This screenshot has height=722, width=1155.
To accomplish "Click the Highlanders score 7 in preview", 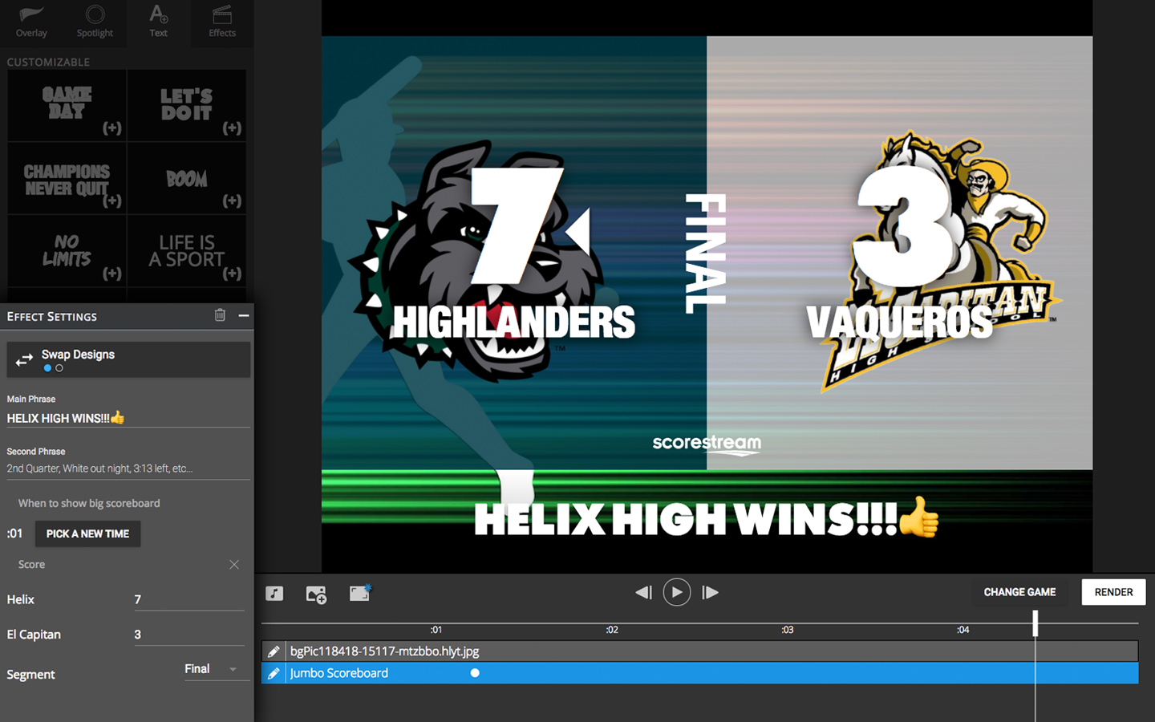I will [x=517, y=225].
